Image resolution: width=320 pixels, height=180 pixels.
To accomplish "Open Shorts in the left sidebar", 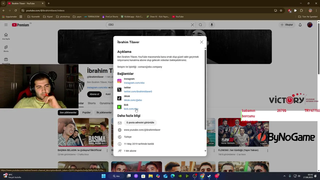I will pyautogui.click(x=6, y=48).
